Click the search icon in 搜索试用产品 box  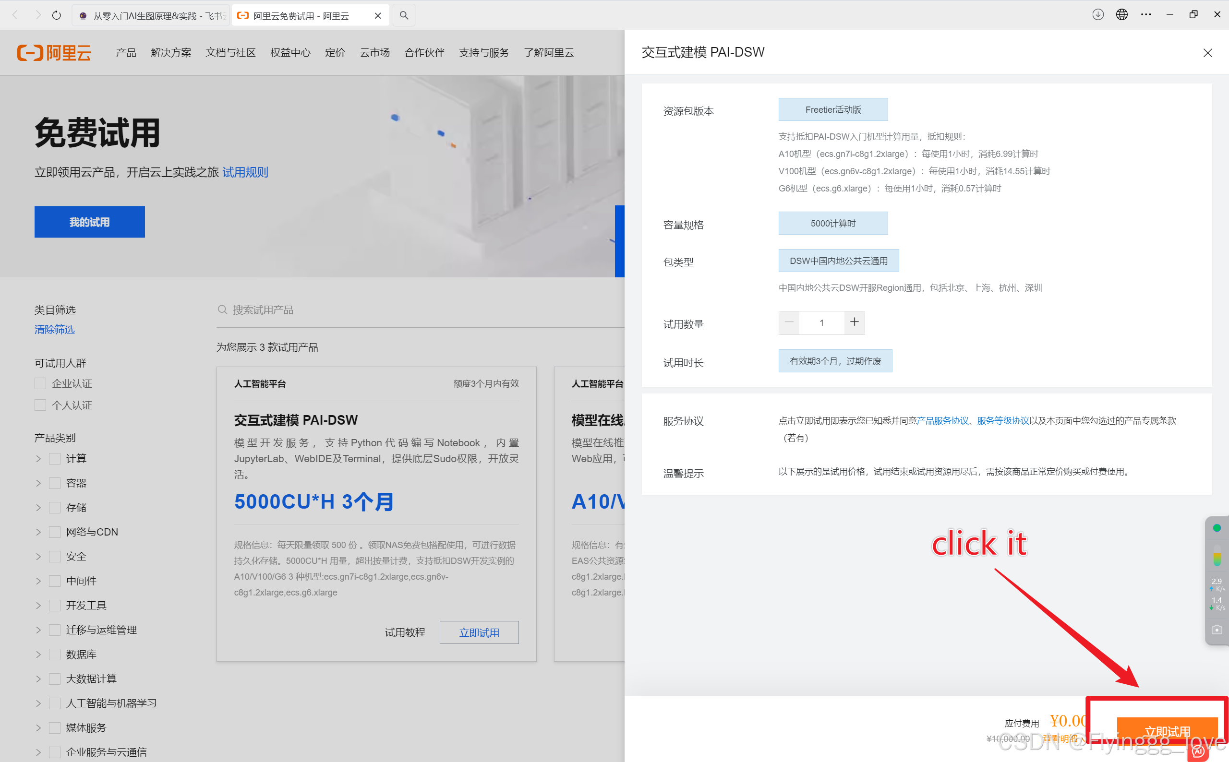tap(222, 310)
